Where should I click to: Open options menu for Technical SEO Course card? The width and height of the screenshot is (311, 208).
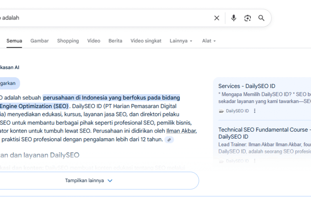click(x=255, y=161)
